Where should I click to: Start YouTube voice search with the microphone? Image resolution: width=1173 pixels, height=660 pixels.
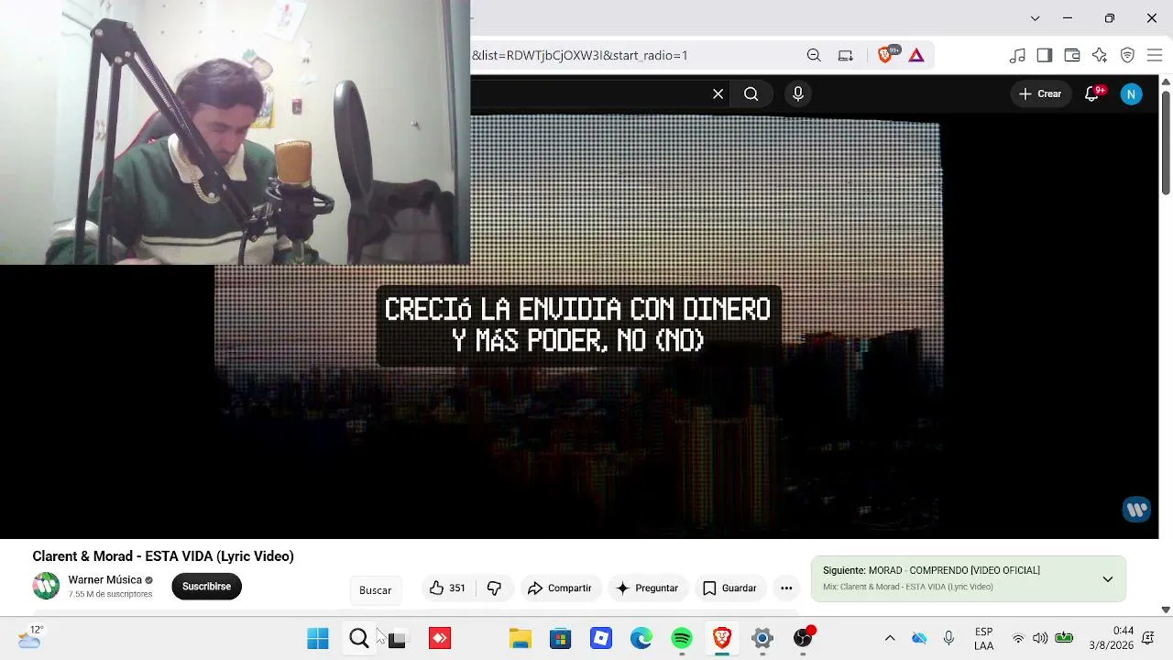click(798, 93)
